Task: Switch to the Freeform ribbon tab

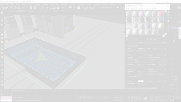Action: [x=20, y=11]
